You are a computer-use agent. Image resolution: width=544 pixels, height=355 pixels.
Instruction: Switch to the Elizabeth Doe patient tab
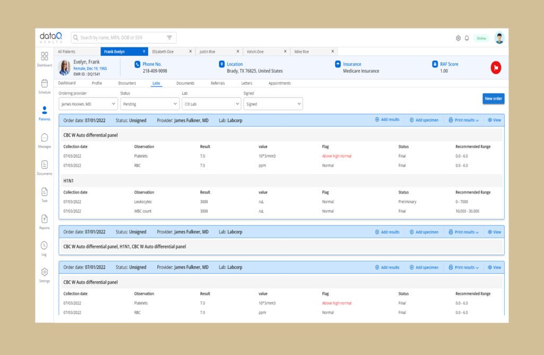pos(163,51)
